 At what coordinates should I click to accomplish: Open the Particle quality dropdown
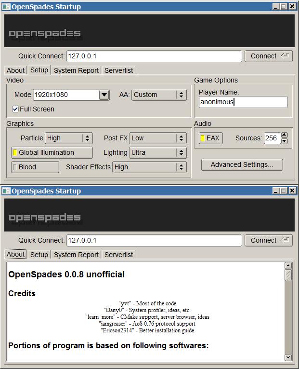69,138
